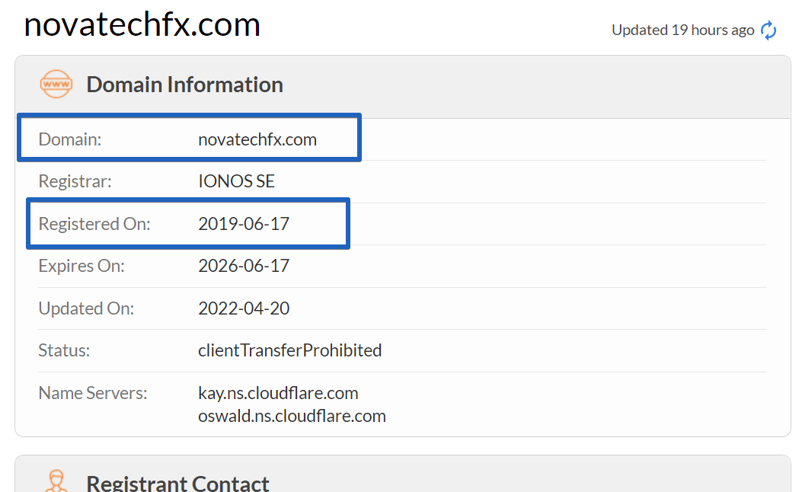Click the Expires On label

(81, 266)
